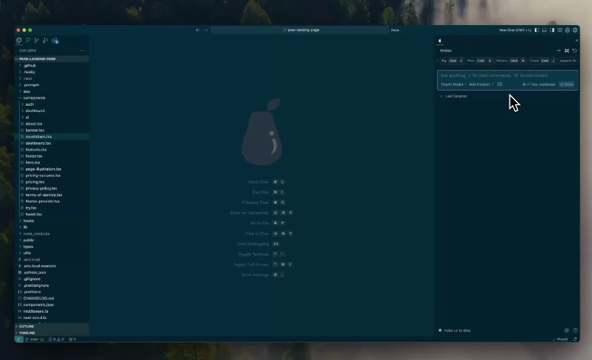Expand the OUTLINE section
This screenshot has height=360, width=592.
[27, 326]
